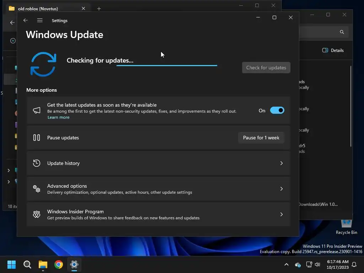
Task: Click the New plus icon in File Explorer
Action: (x=13, y=41)
